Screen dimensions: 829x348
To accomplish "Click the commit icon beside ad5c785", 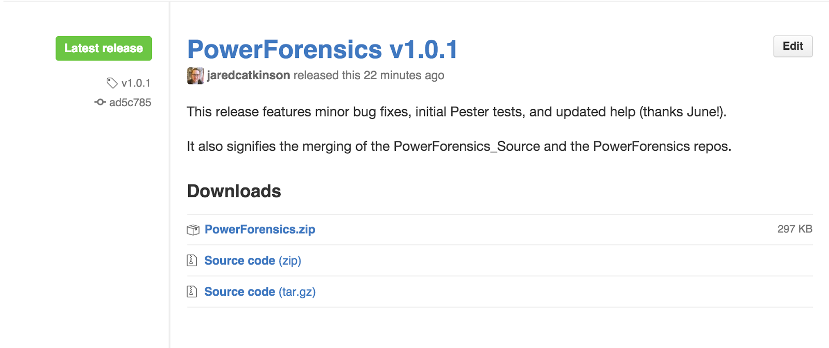I will tap(100, 103).
